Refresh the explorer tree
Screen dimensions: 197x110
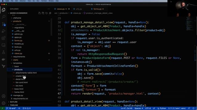pos(46,13)
